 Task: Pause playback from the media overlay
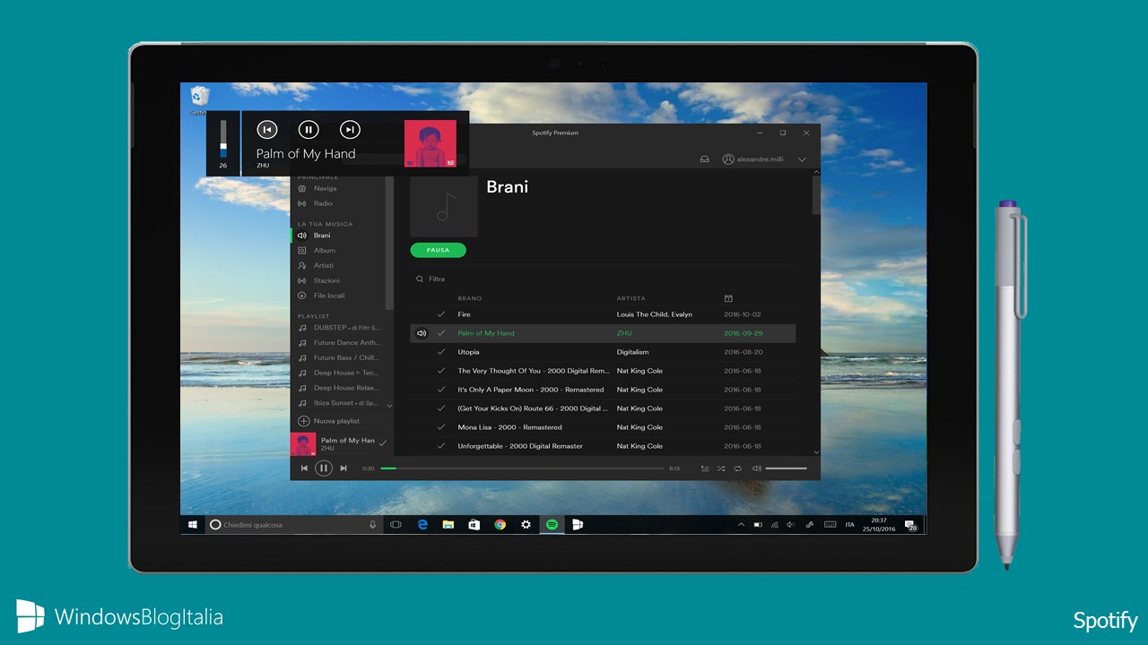pos(309,130)
